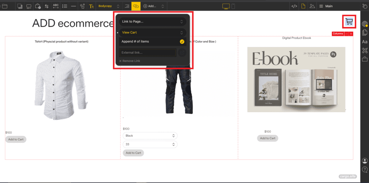Open the shop bag icon in sidebar
The height and width of the screenshot is (183, 369).
pyautogui.click(x=365, y=59)
